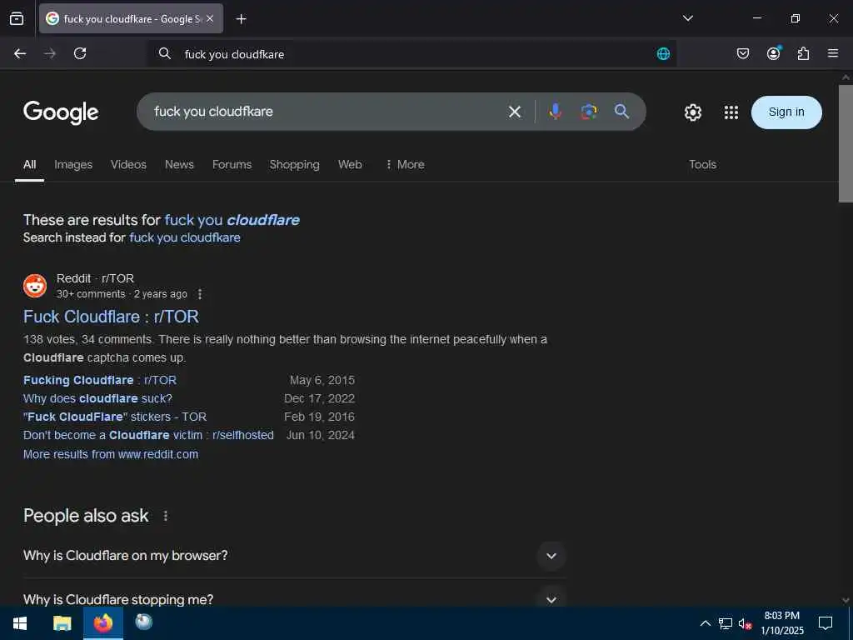Open More results from www.reddit.com
Image resolution: width=853 pixels, height=640 pixels.
click(111, 454)
